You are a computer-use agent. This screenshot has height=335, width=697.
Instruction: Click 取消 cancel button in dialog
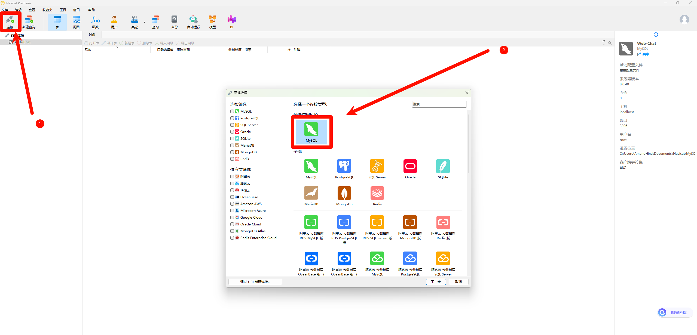click(458, 282)
